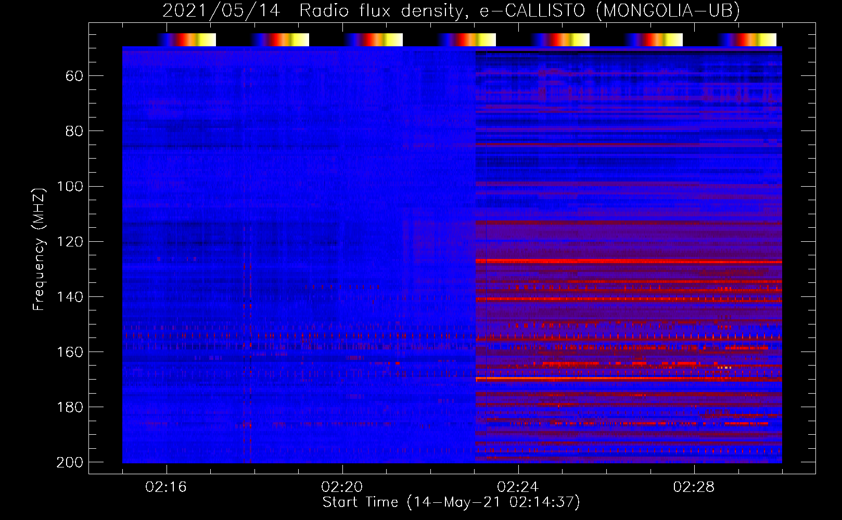
Task: Click the red horizontal band near 141 MHz
Action: [629, 300]
